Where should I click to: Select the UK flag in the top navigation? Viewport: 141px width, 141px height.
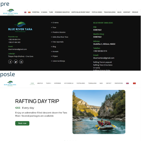[25, 12]
